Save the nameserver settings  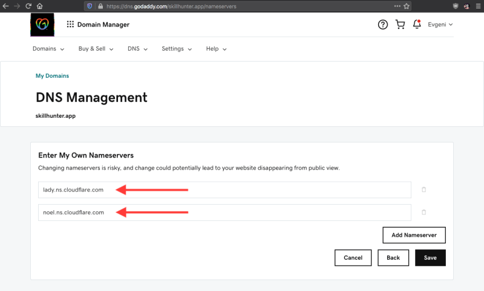(430, 257)
